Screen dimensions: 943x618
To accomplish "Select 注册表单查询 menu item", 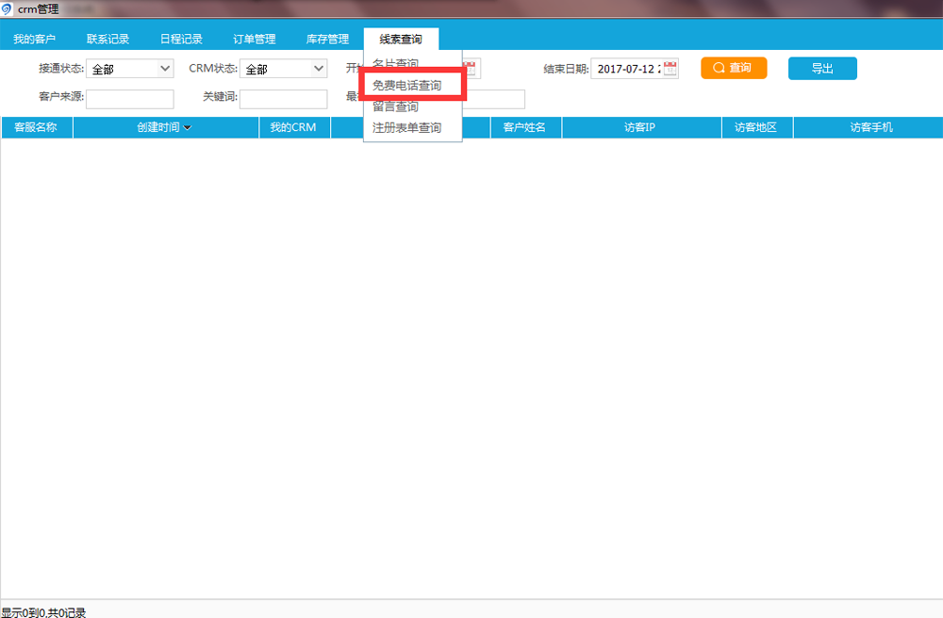I will [406, 127].
